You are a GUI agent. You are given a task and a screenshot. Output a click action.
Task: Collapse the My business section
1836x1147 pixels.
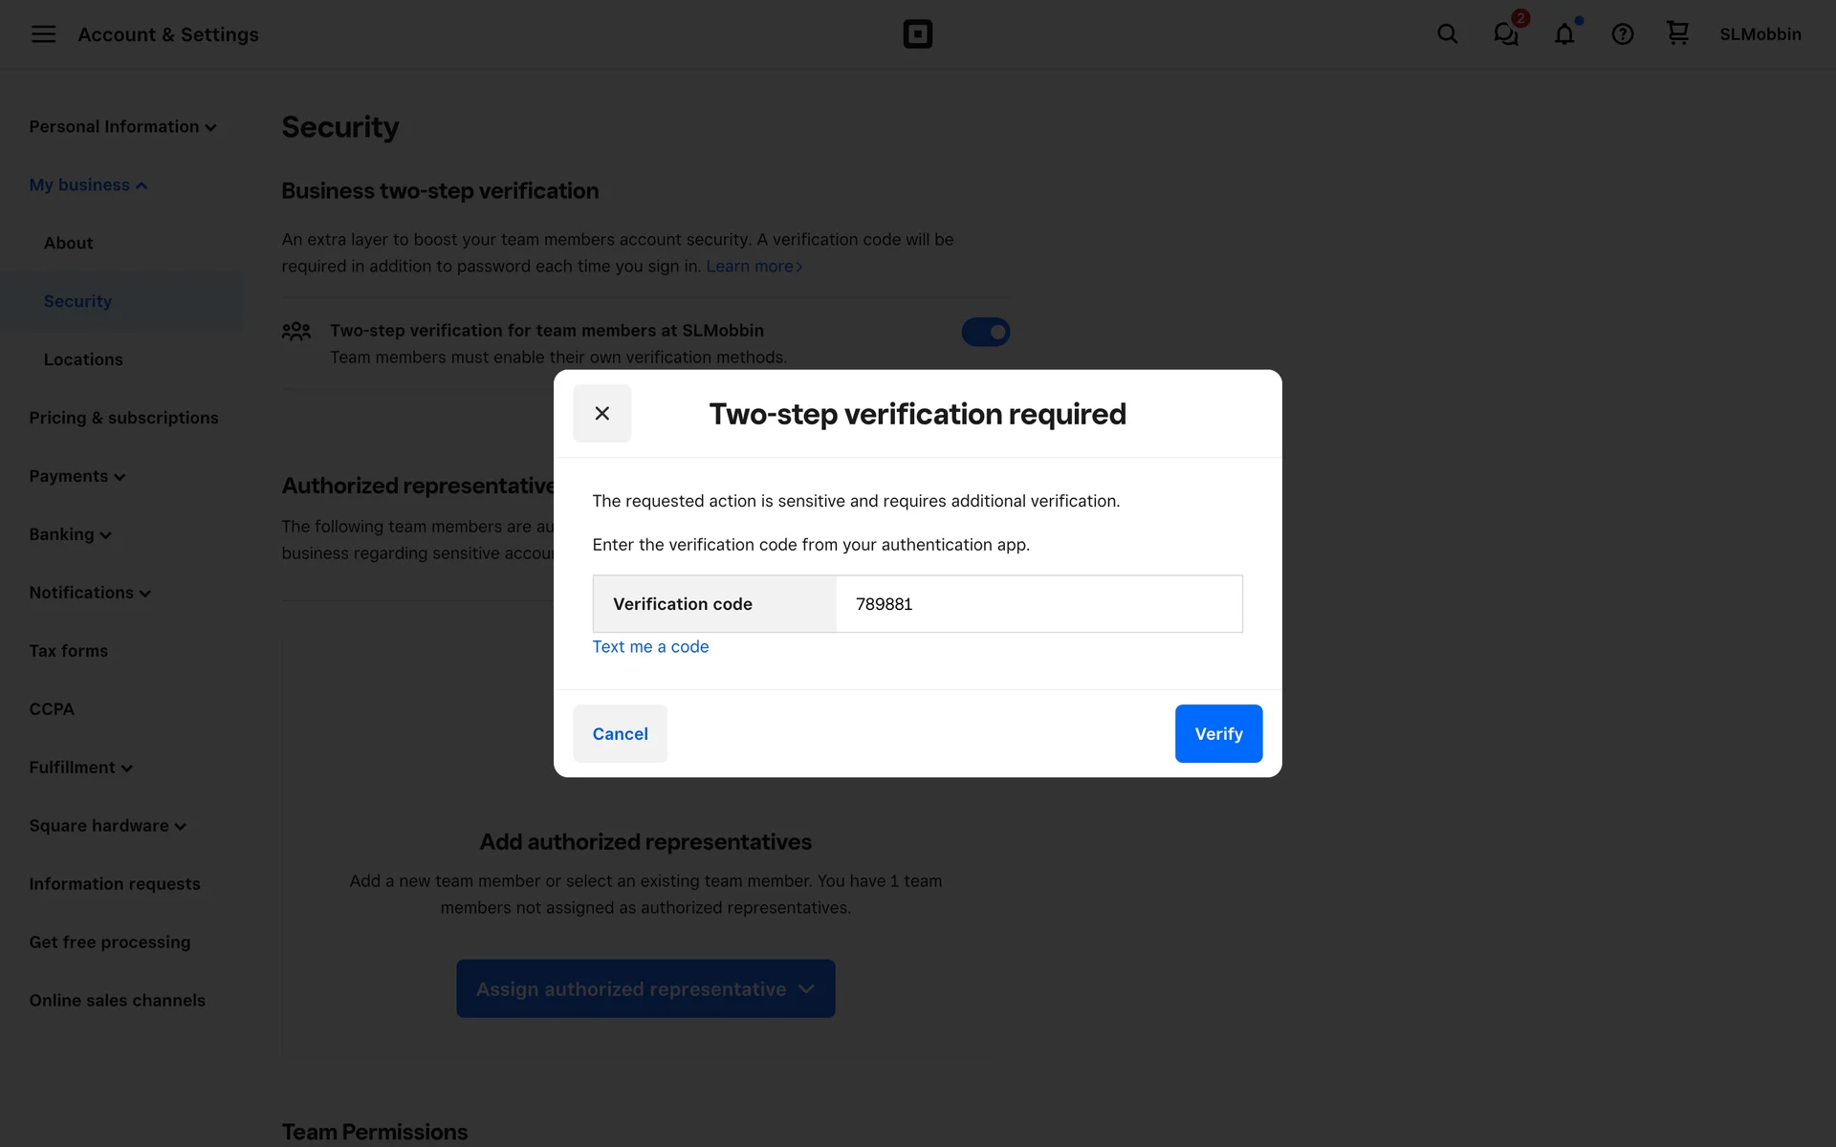pos(88,185)
